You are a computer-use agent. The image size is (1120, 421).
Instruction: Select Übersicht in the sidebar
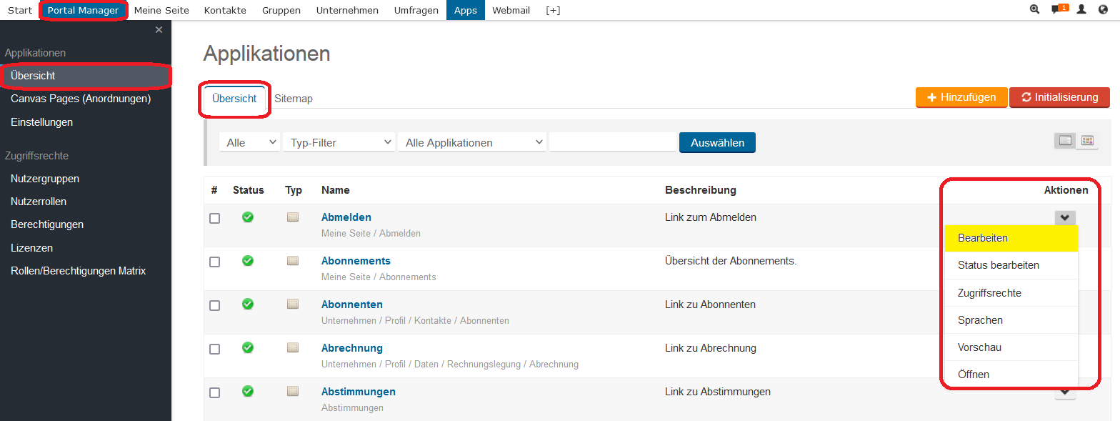(x=86, y=76)
